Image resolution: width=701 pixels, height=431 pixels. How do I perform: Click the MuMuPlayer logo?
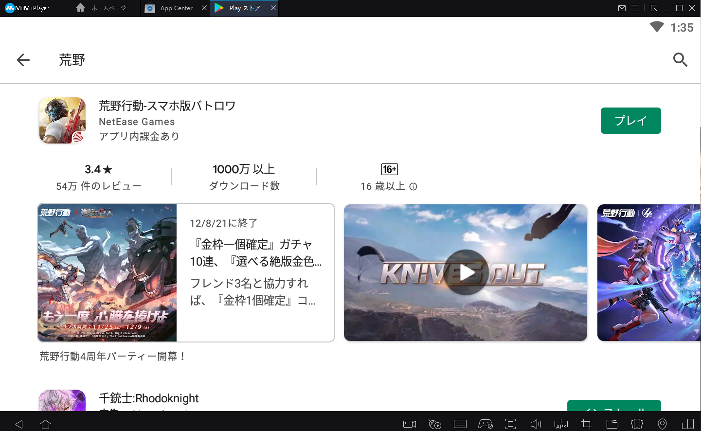(27, 8)
